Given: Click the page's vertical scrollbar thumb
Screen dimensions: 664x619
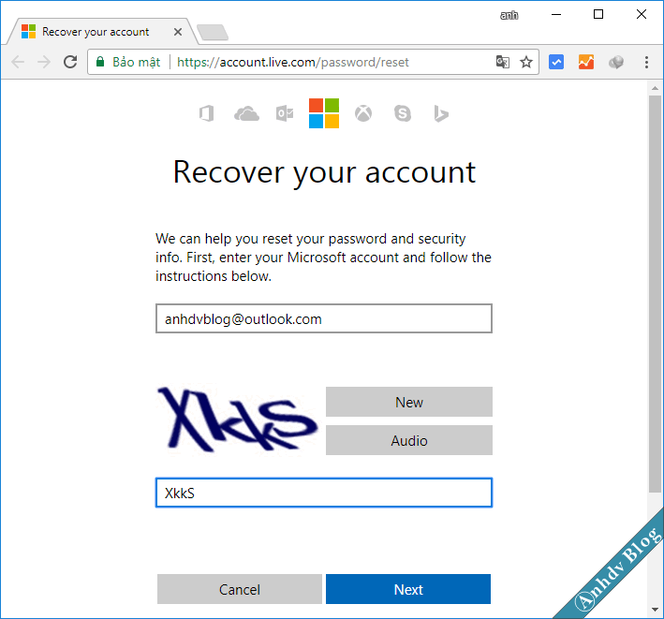Looking at the screenshot, I should point(655,294).
